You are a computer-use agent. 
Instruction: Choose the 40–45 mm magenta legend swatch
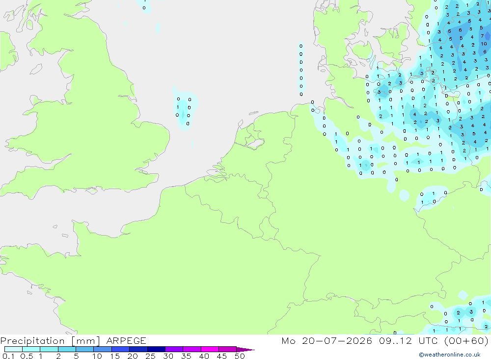(210, 349)
